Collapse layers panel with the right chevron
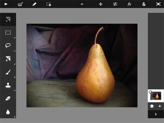 point(156,114)
